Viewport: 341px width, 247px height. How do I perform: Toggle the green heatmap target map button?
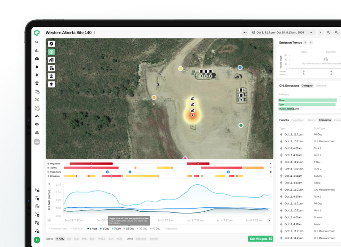[x=51, y=52]
